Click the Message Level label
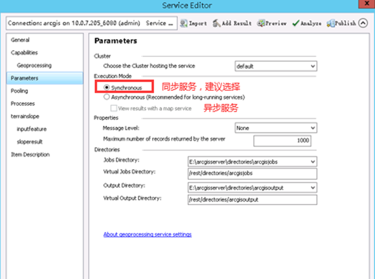Viewport: 375px width, 279px height. 121,128
